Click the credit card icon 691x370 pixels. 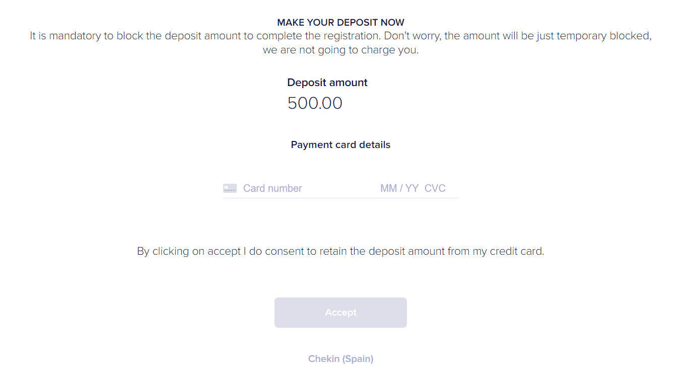coord(230,188)
